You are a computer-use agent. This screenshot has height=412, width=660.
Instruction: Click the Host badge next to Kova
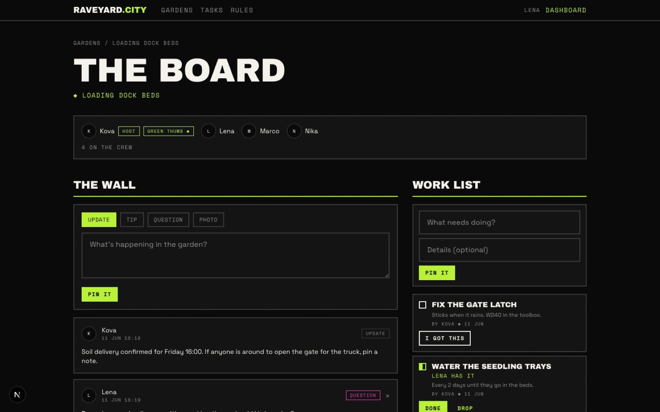[129, 131]
